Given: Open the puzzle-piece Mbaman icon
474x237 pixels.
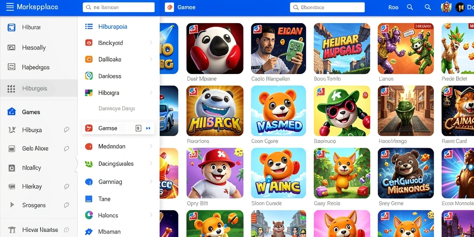Looking at the screenshot, I should [88, 232].
